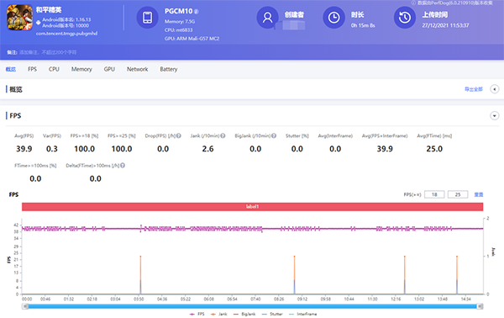Open the Battery tab

coord(169,69)
